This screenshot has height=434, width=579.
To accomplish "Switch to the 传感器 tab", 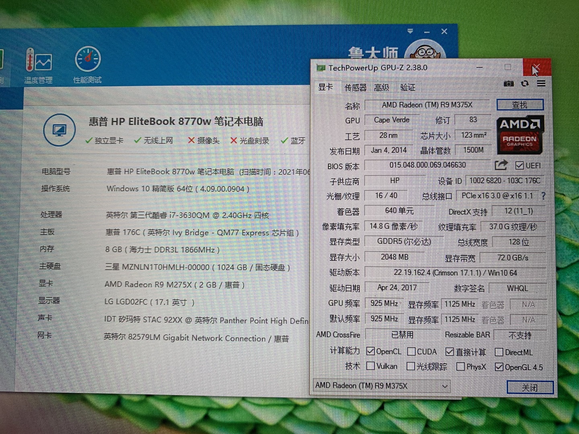I will 355,88.
